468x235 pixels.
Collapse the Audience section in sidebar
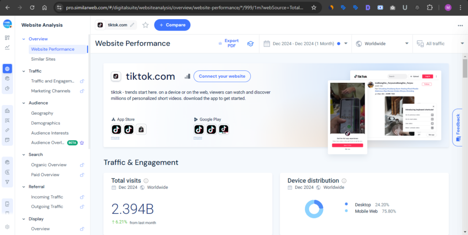pyautogui.click(x=24, y=103)
